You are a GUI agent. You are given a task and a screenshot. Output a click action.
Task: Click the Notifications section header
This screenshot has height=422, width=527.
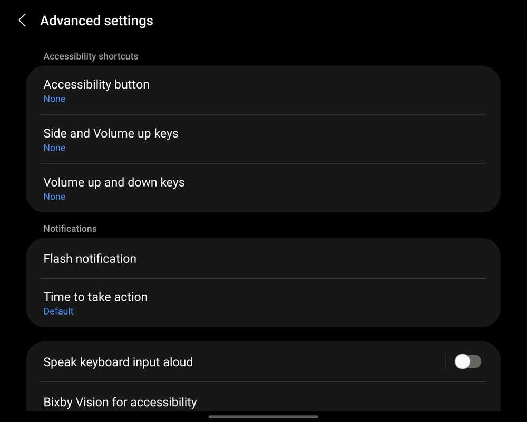click(x=70, y=229)
